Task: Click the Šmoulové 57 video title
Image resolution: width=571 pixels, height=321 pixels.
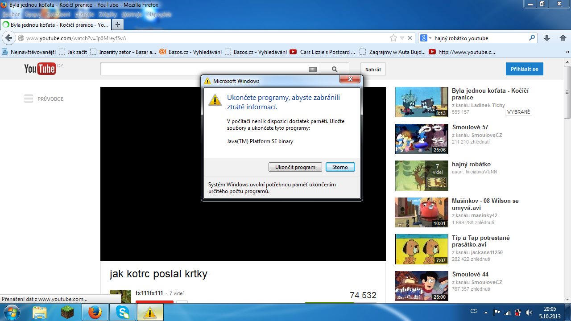Action: pos(470,127)
